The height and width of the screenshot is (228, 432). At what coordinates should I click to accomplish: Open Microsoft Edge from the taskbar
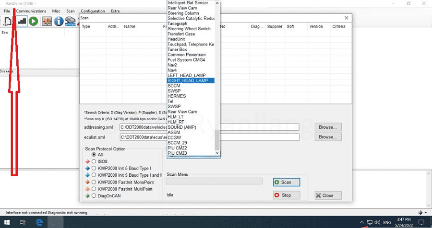coord(40,222)
